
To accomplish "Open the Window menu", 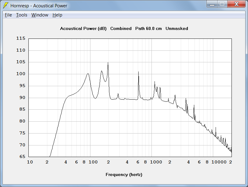I will coord(40,15).
